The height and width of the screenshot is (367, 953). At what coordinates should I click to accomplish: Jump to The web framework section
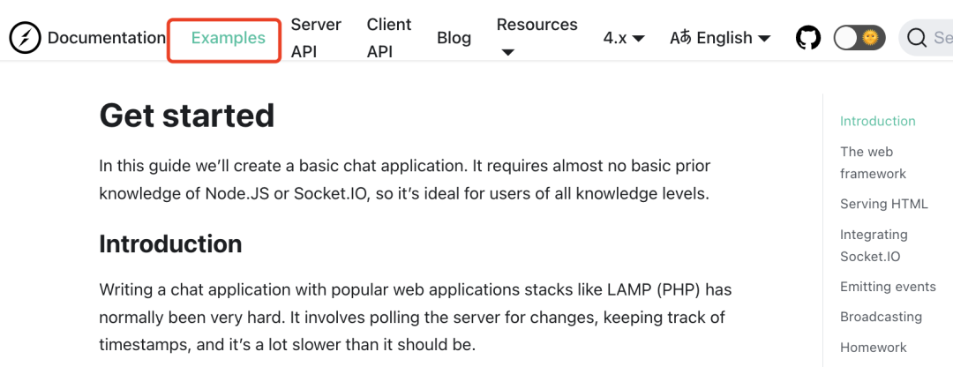point(872,162)
